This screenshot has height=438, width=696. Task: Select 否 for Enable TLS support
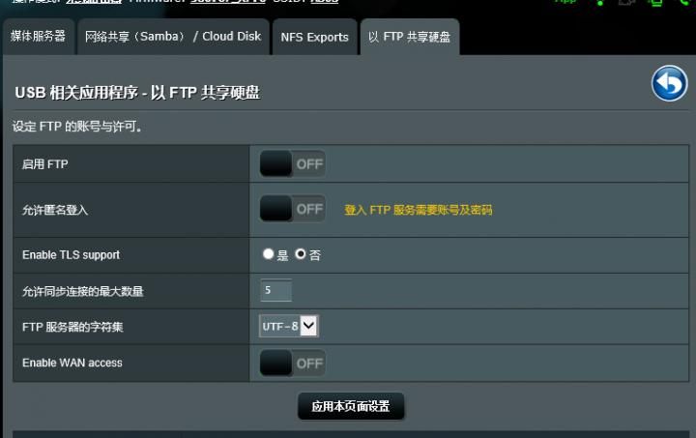coord(301,254)
